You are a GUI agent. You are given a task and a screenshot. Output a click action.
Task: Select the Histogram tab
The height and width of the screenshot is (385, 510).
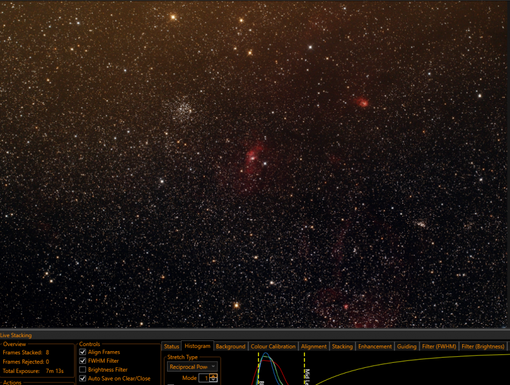click(198, 346)
